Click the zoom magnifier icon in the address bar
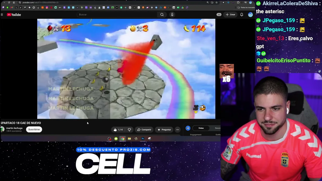The image size is (322, 181). coord(208,3)
